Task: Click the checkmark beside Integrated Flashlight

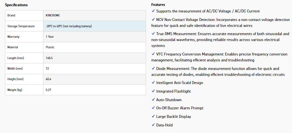Action: tap(153, 91)
